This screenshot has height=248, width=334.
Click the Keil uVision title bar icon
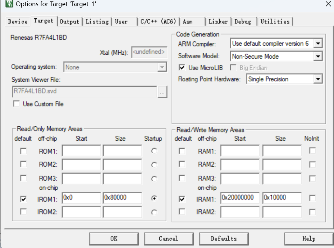[9, 4]
